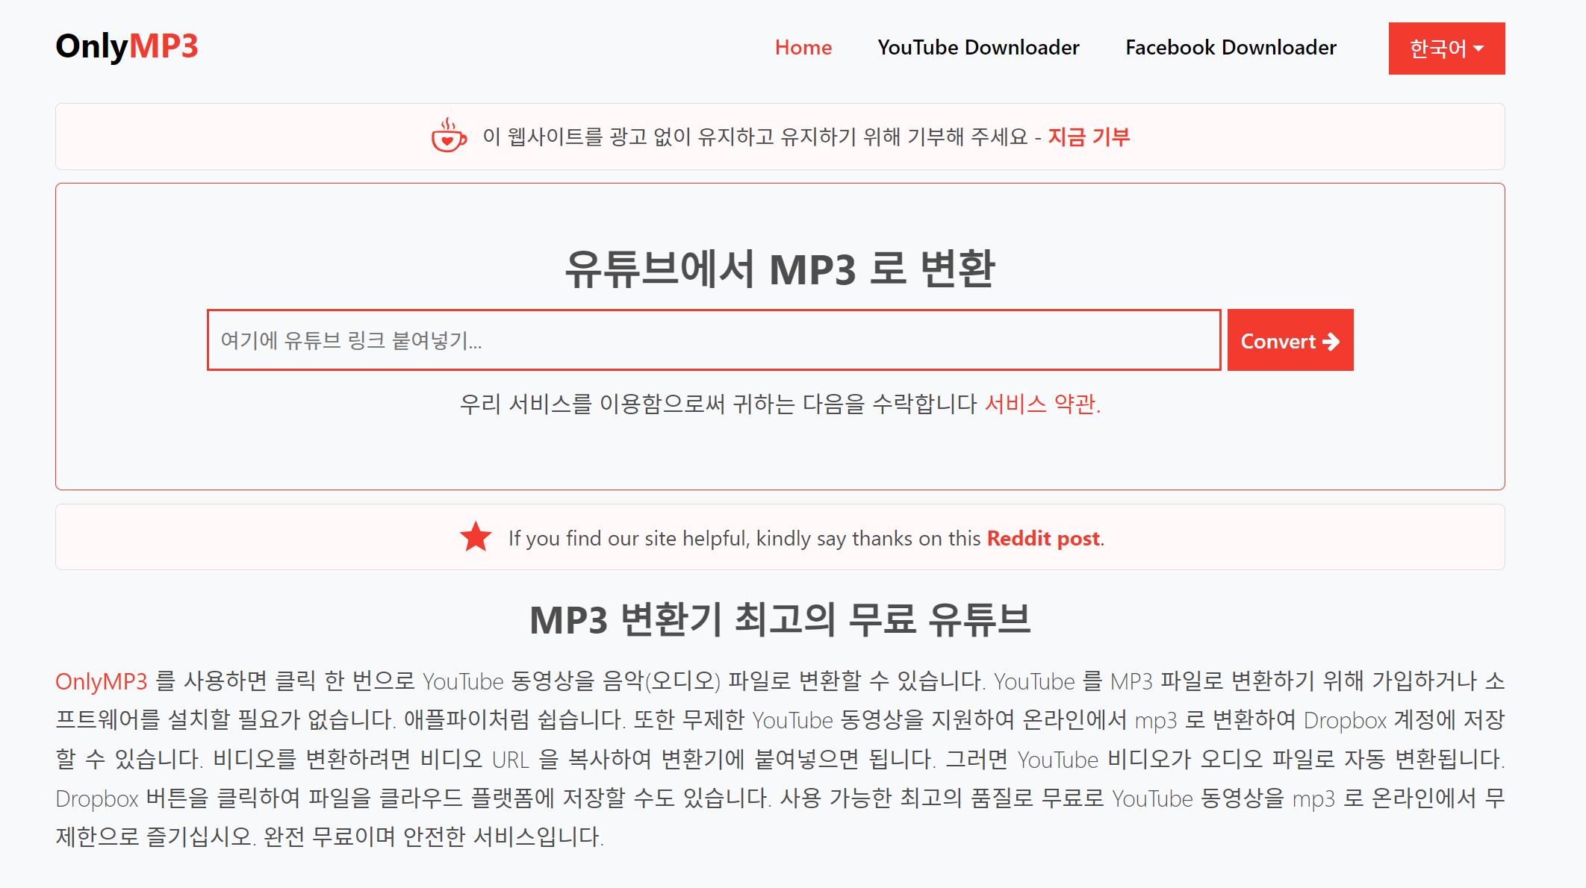The height and width of the screenshot is (888, 1586).
Task: Click the caret arrow beside 한국어
Action: 1478,49
